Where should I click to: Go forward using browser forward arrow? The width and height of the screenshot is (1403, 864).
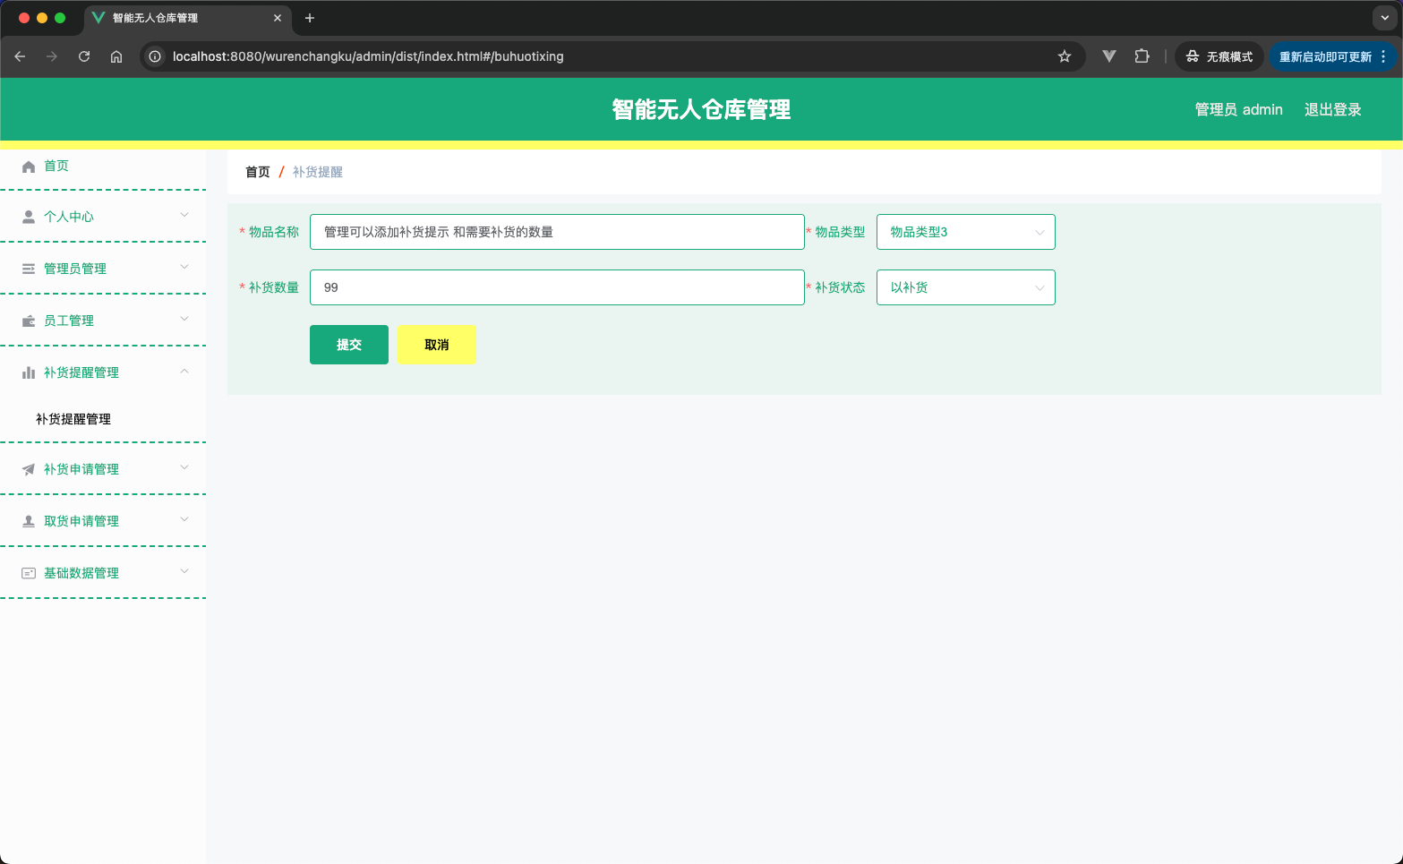pyautogui.click(x=52, y=56)
